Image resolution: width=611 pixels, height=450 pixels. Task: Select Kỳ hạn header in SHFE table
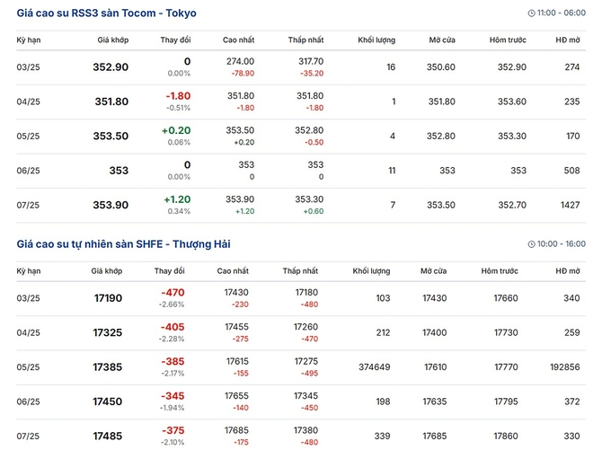pos(29,271)
